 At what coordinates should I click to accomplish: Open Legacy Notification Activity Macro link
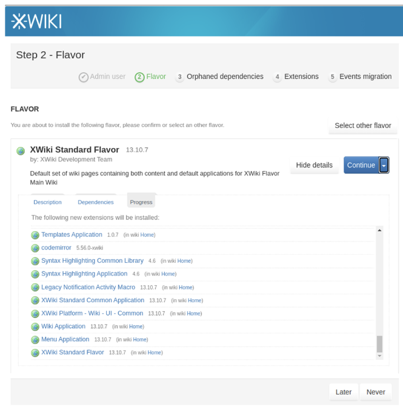pos(88,287)
